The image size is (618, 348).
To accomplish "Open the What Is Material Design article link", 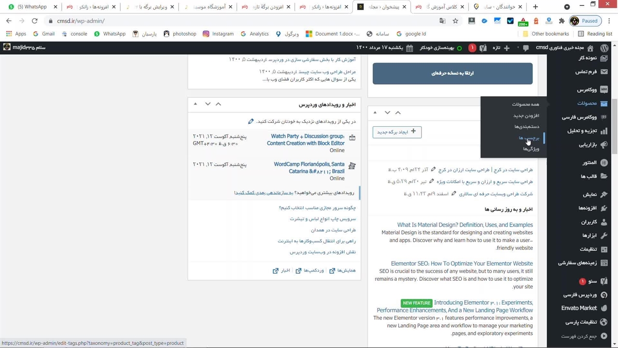I will coord(464,225).
